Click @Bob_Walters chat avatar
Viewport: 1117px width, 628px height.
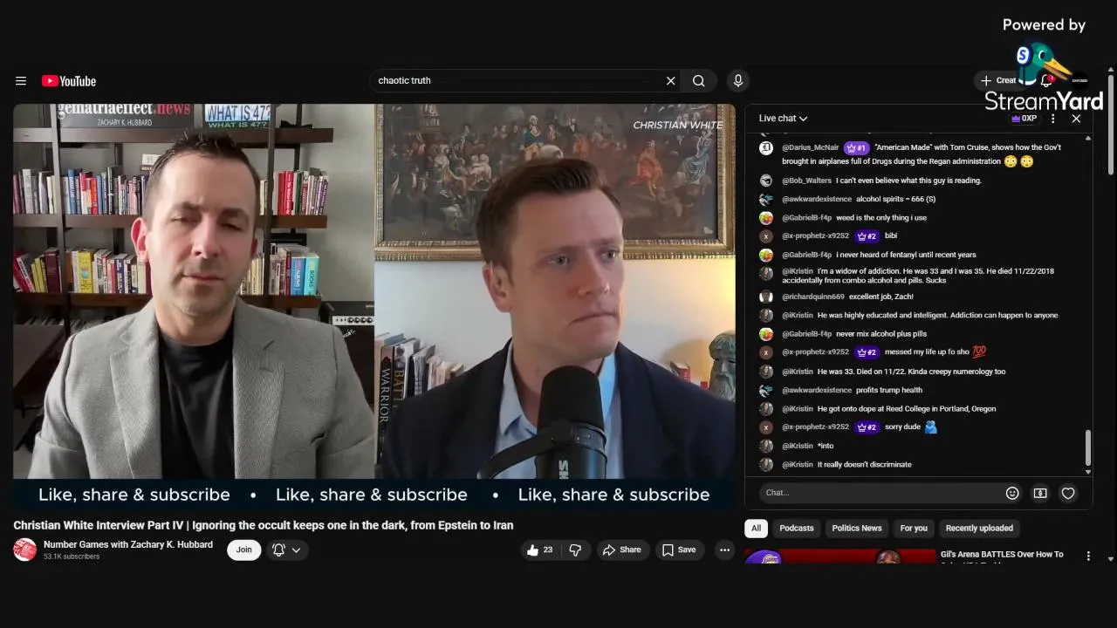click(765, 181)
